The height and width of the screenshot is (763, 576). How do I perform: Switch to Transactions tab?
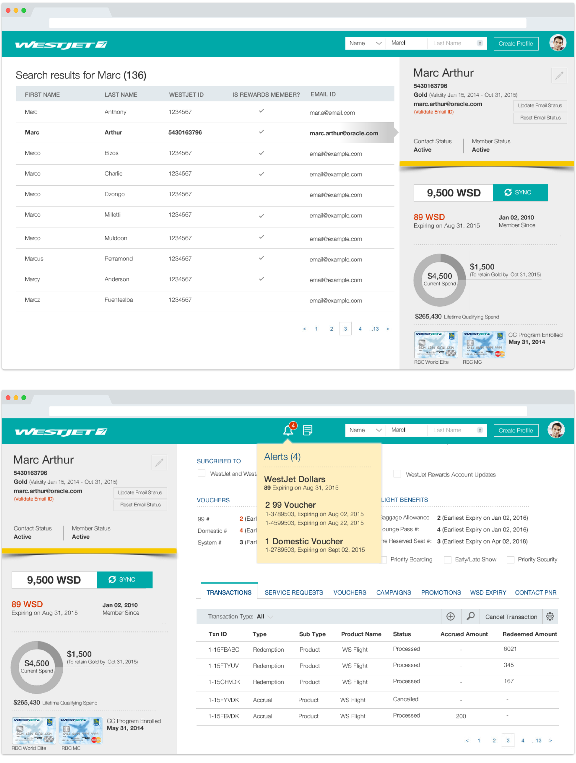click(x=229, y=592)
